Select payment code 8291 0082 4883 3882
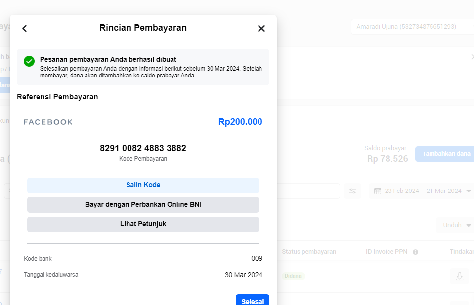474x305 pixels. [x=143, y=148]
